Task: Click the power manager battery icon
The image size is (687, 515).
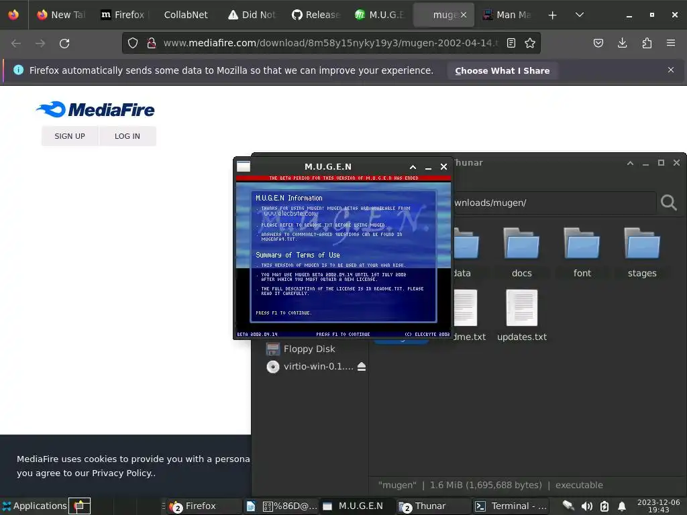Action: (604, 506)
